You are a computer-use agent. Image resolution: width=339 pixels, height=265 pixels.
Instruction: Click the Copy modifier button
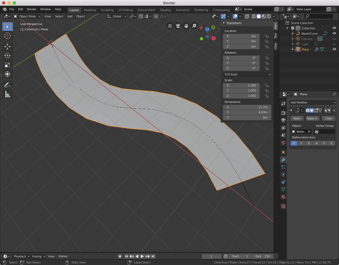click(329, 118)
